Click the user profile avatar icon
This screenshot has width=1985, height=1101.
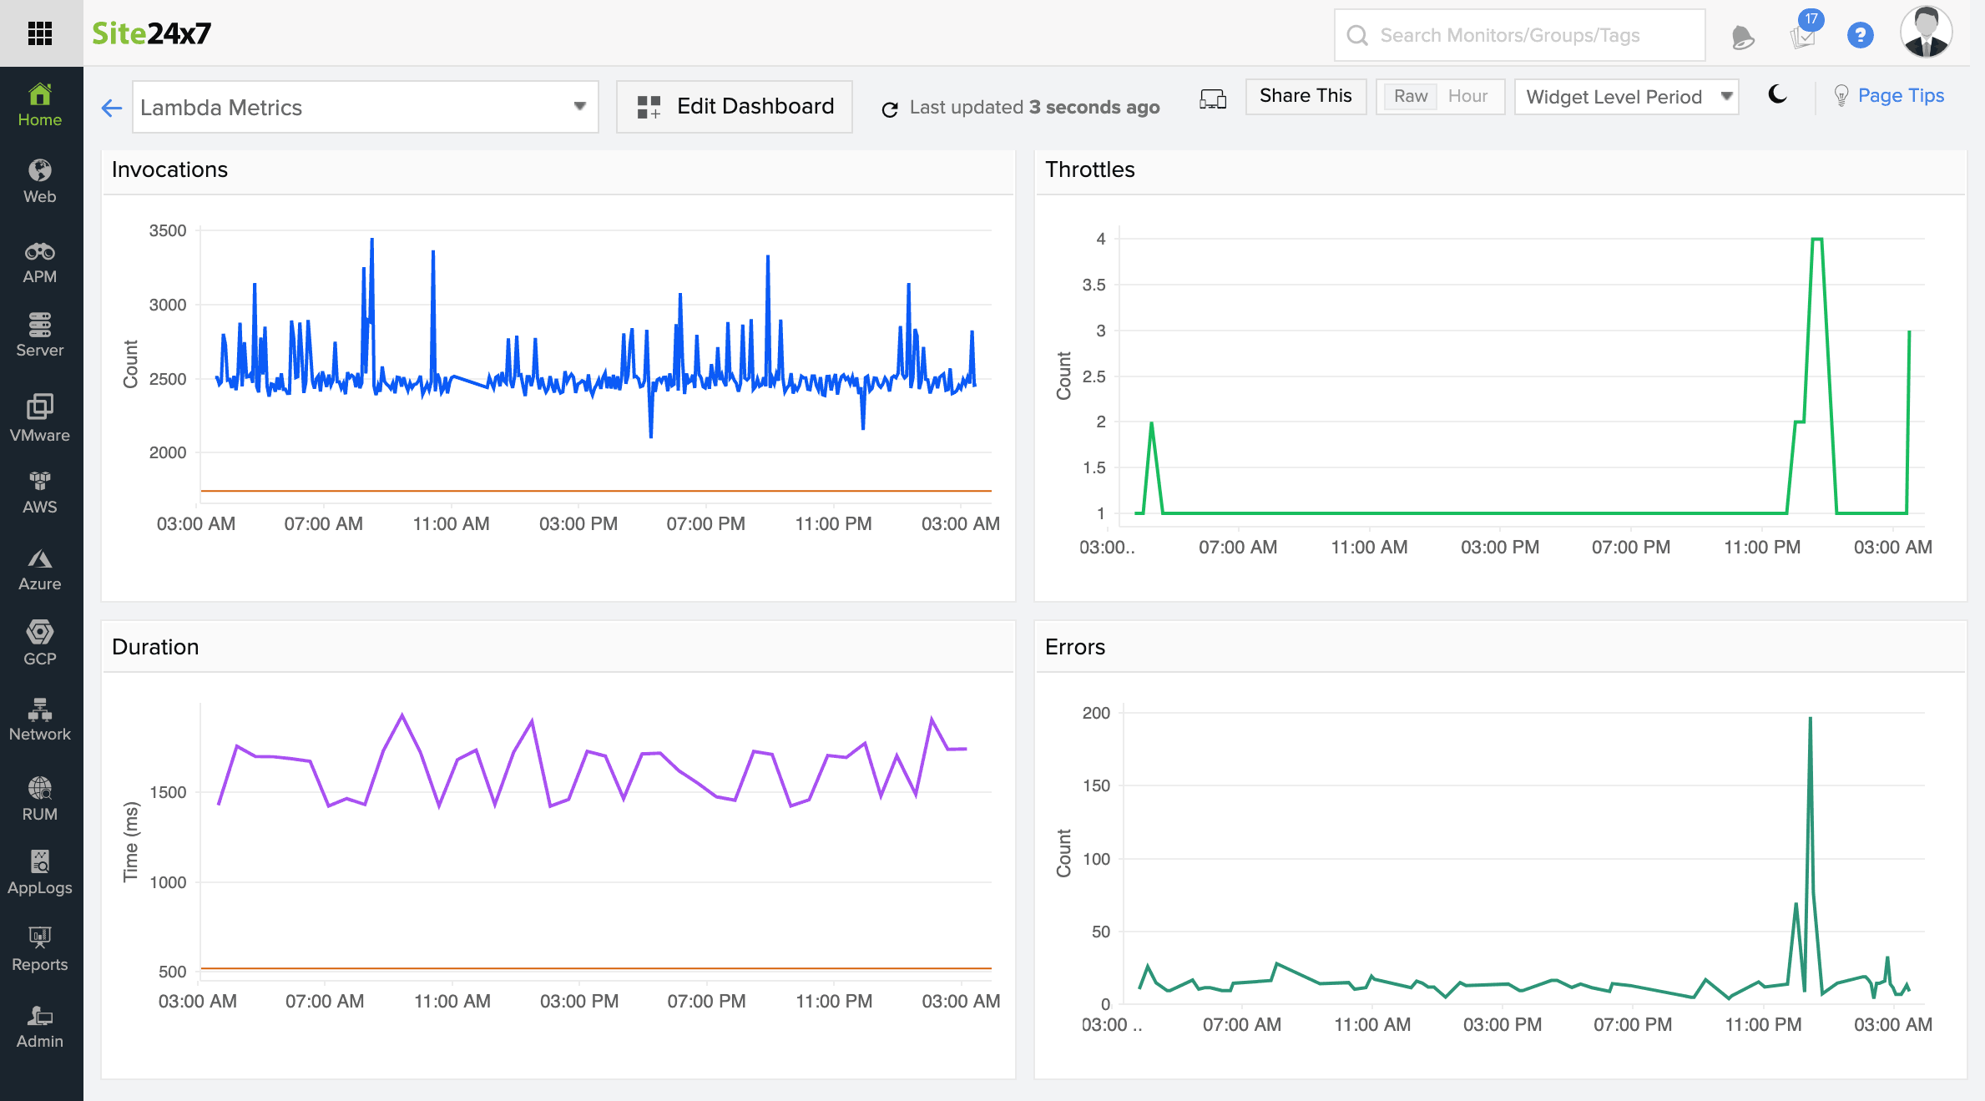(x=1926, y=33)
